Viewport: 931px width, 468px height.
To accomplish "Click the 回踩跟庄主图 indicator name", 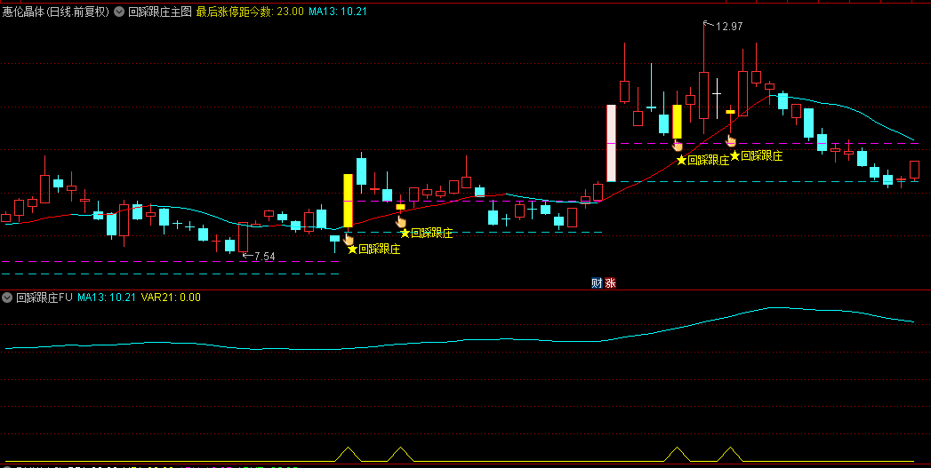I will 160,12.
